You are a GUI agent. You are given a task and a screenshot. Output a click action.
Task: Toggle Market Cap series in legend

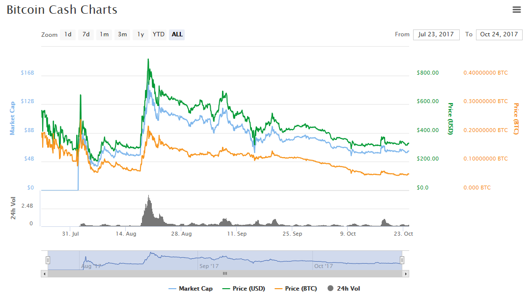[x=190, y=289]
